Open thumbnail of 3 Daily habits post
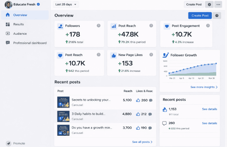The width and height of the screenshot is (227, 147). tap(63, 116)
